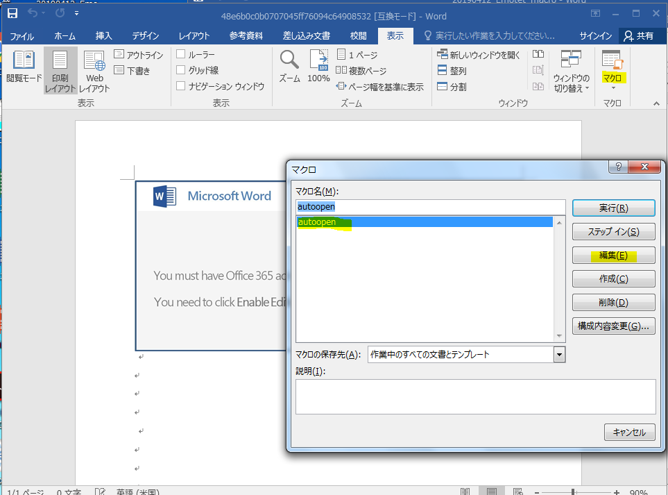Switch to Read Mode (閲覧モード)
Screen dimensions: 668x495
tap(24, 67)
